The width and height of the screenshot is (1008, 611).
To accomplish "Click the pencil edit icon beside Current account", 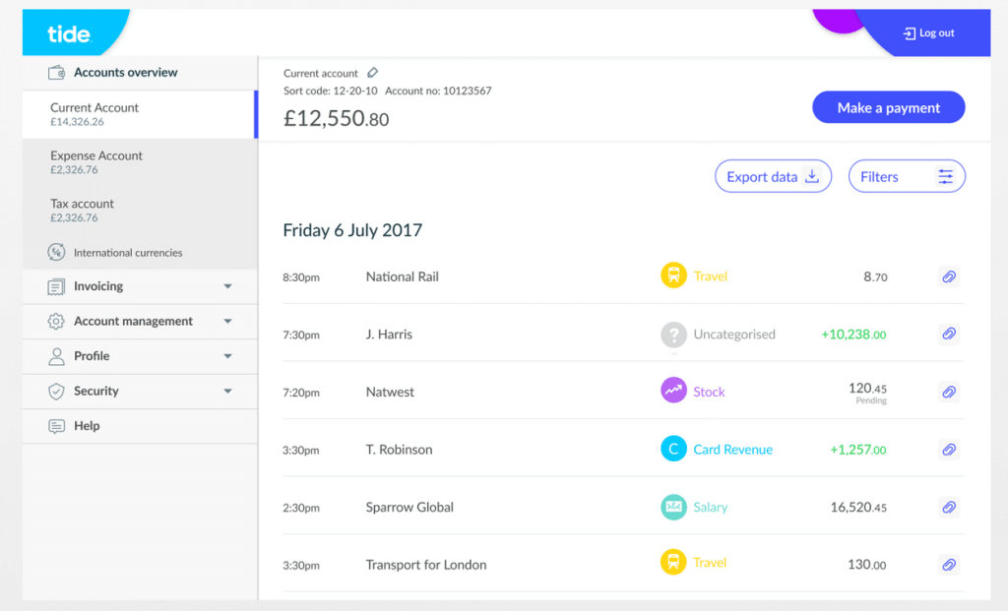I will [x=372, y=72].
